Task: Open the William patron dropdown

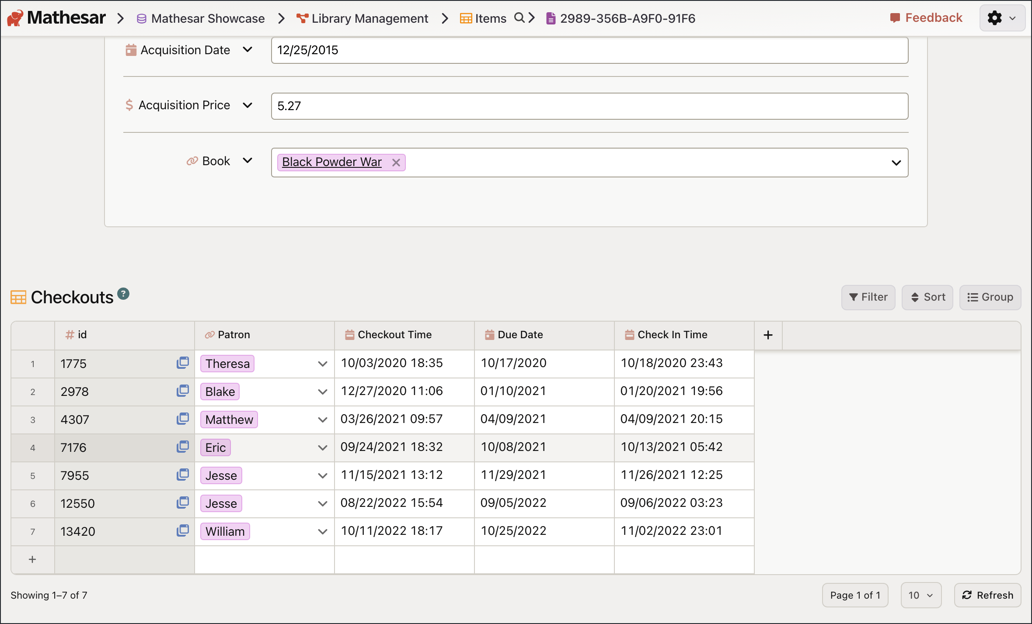Action: [323, 531]
